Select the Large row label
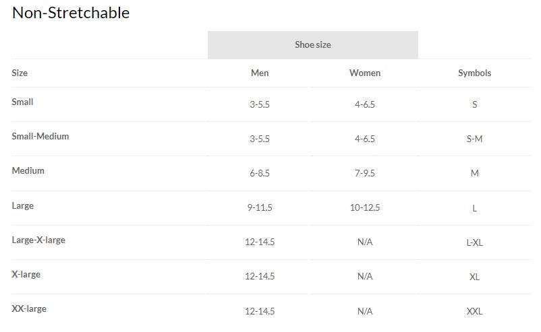This screenshot has width=541, height=332. click(x=22, y=205)
